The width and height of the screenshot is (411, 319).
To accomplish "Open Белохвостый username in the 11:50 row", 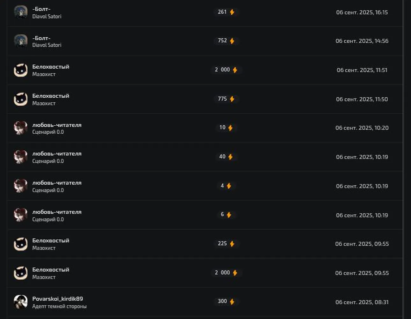I will tap(51, 96).
